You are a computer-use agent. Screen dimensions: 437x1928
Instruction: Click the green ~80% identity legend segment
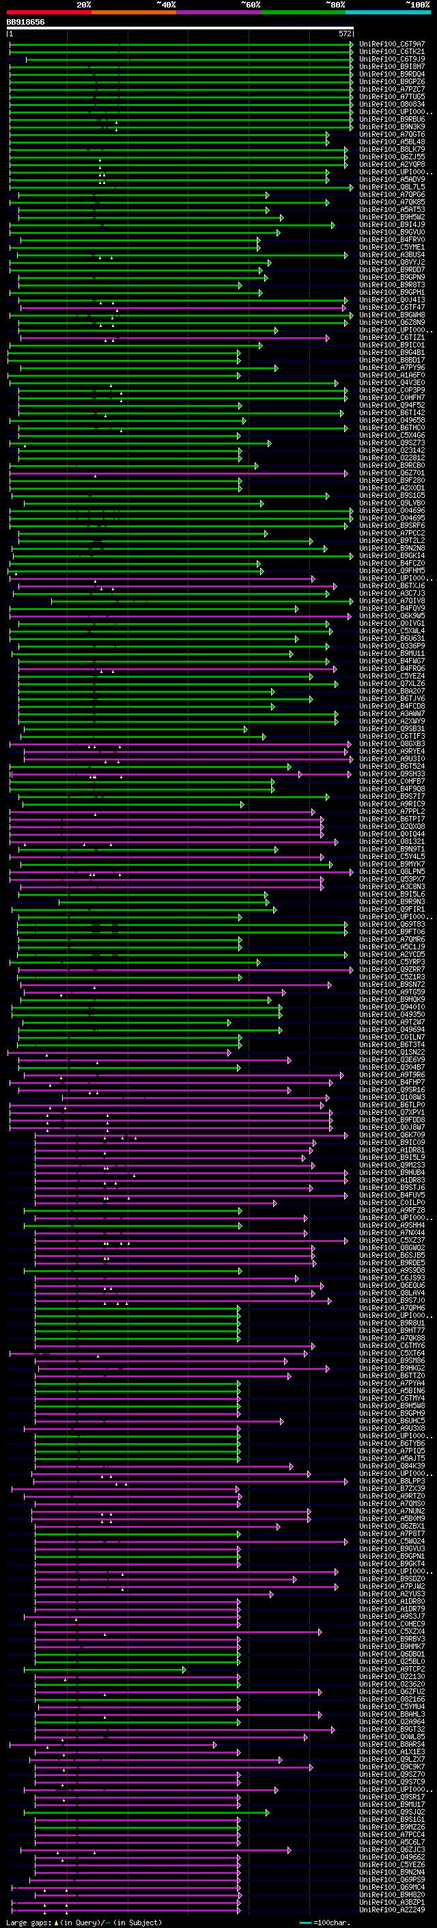coord(303,13)
